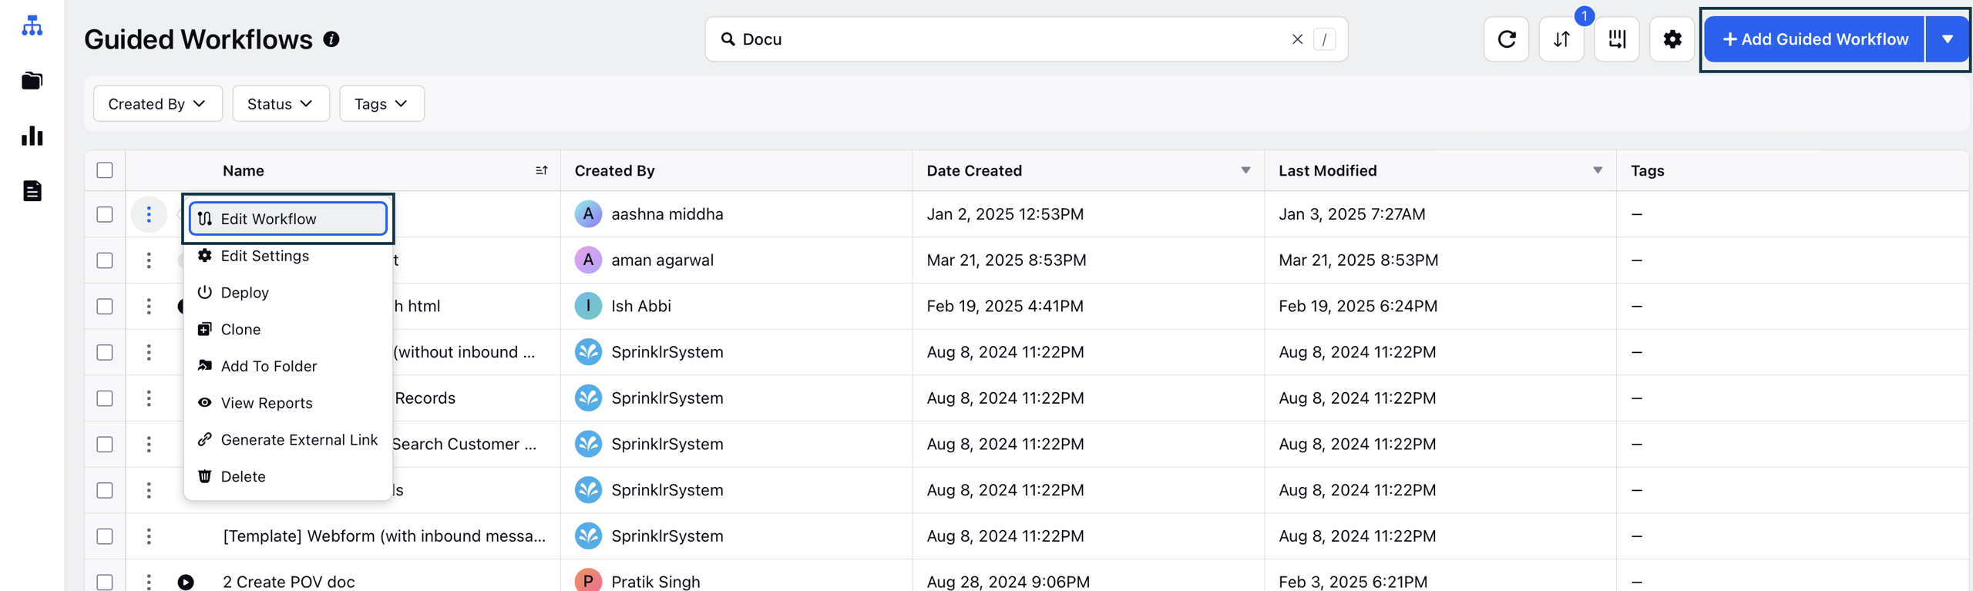Viewport: 1973px width, 591px height.
Task: Check the aashna middha row checkbox
Action: [105, 214]
